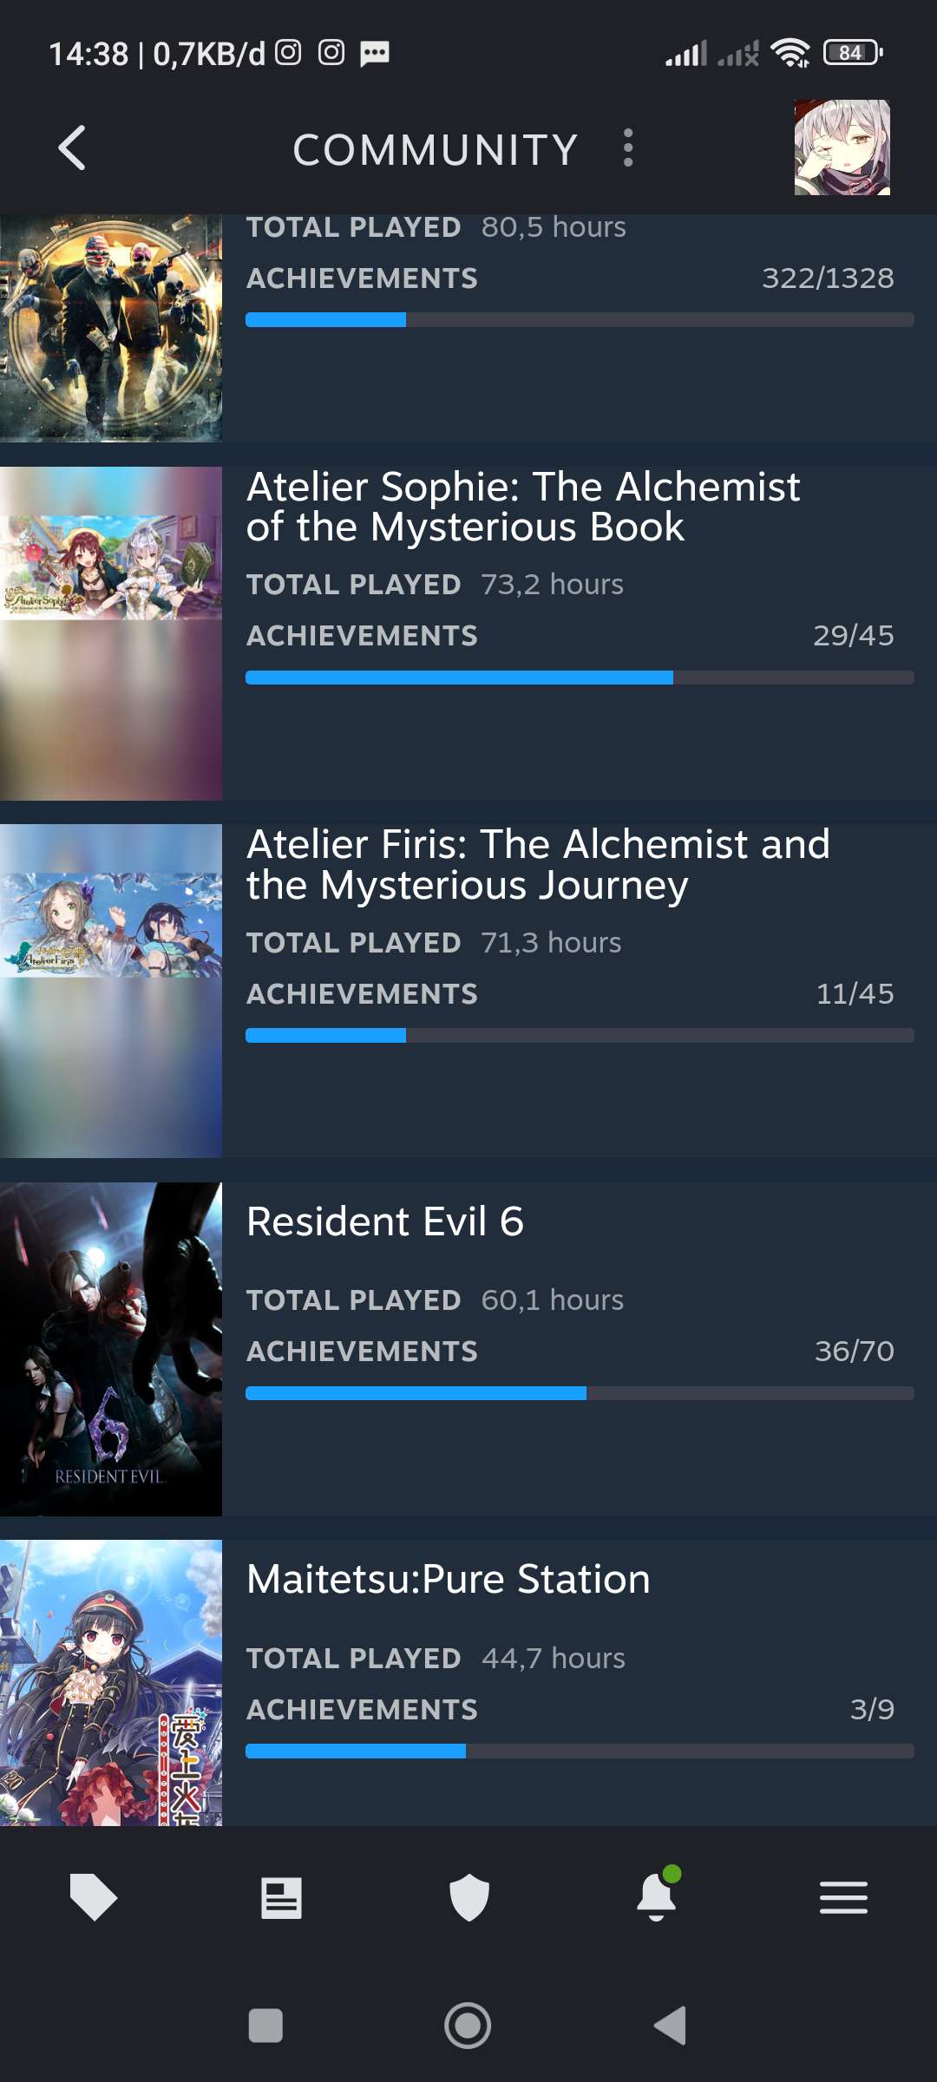937x2082 pixels.
Task: Open the user profile avatar
Action: coord(842,147)
